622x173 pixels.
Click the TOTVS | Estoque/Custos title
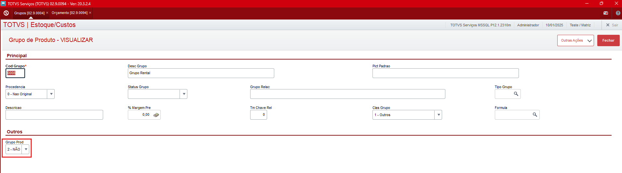point(39,25)
